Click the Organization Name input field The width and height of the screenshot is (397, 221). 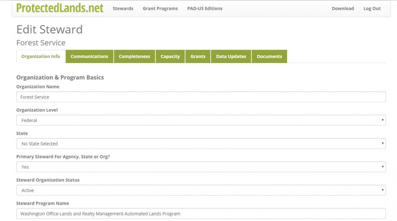(201, 97)
